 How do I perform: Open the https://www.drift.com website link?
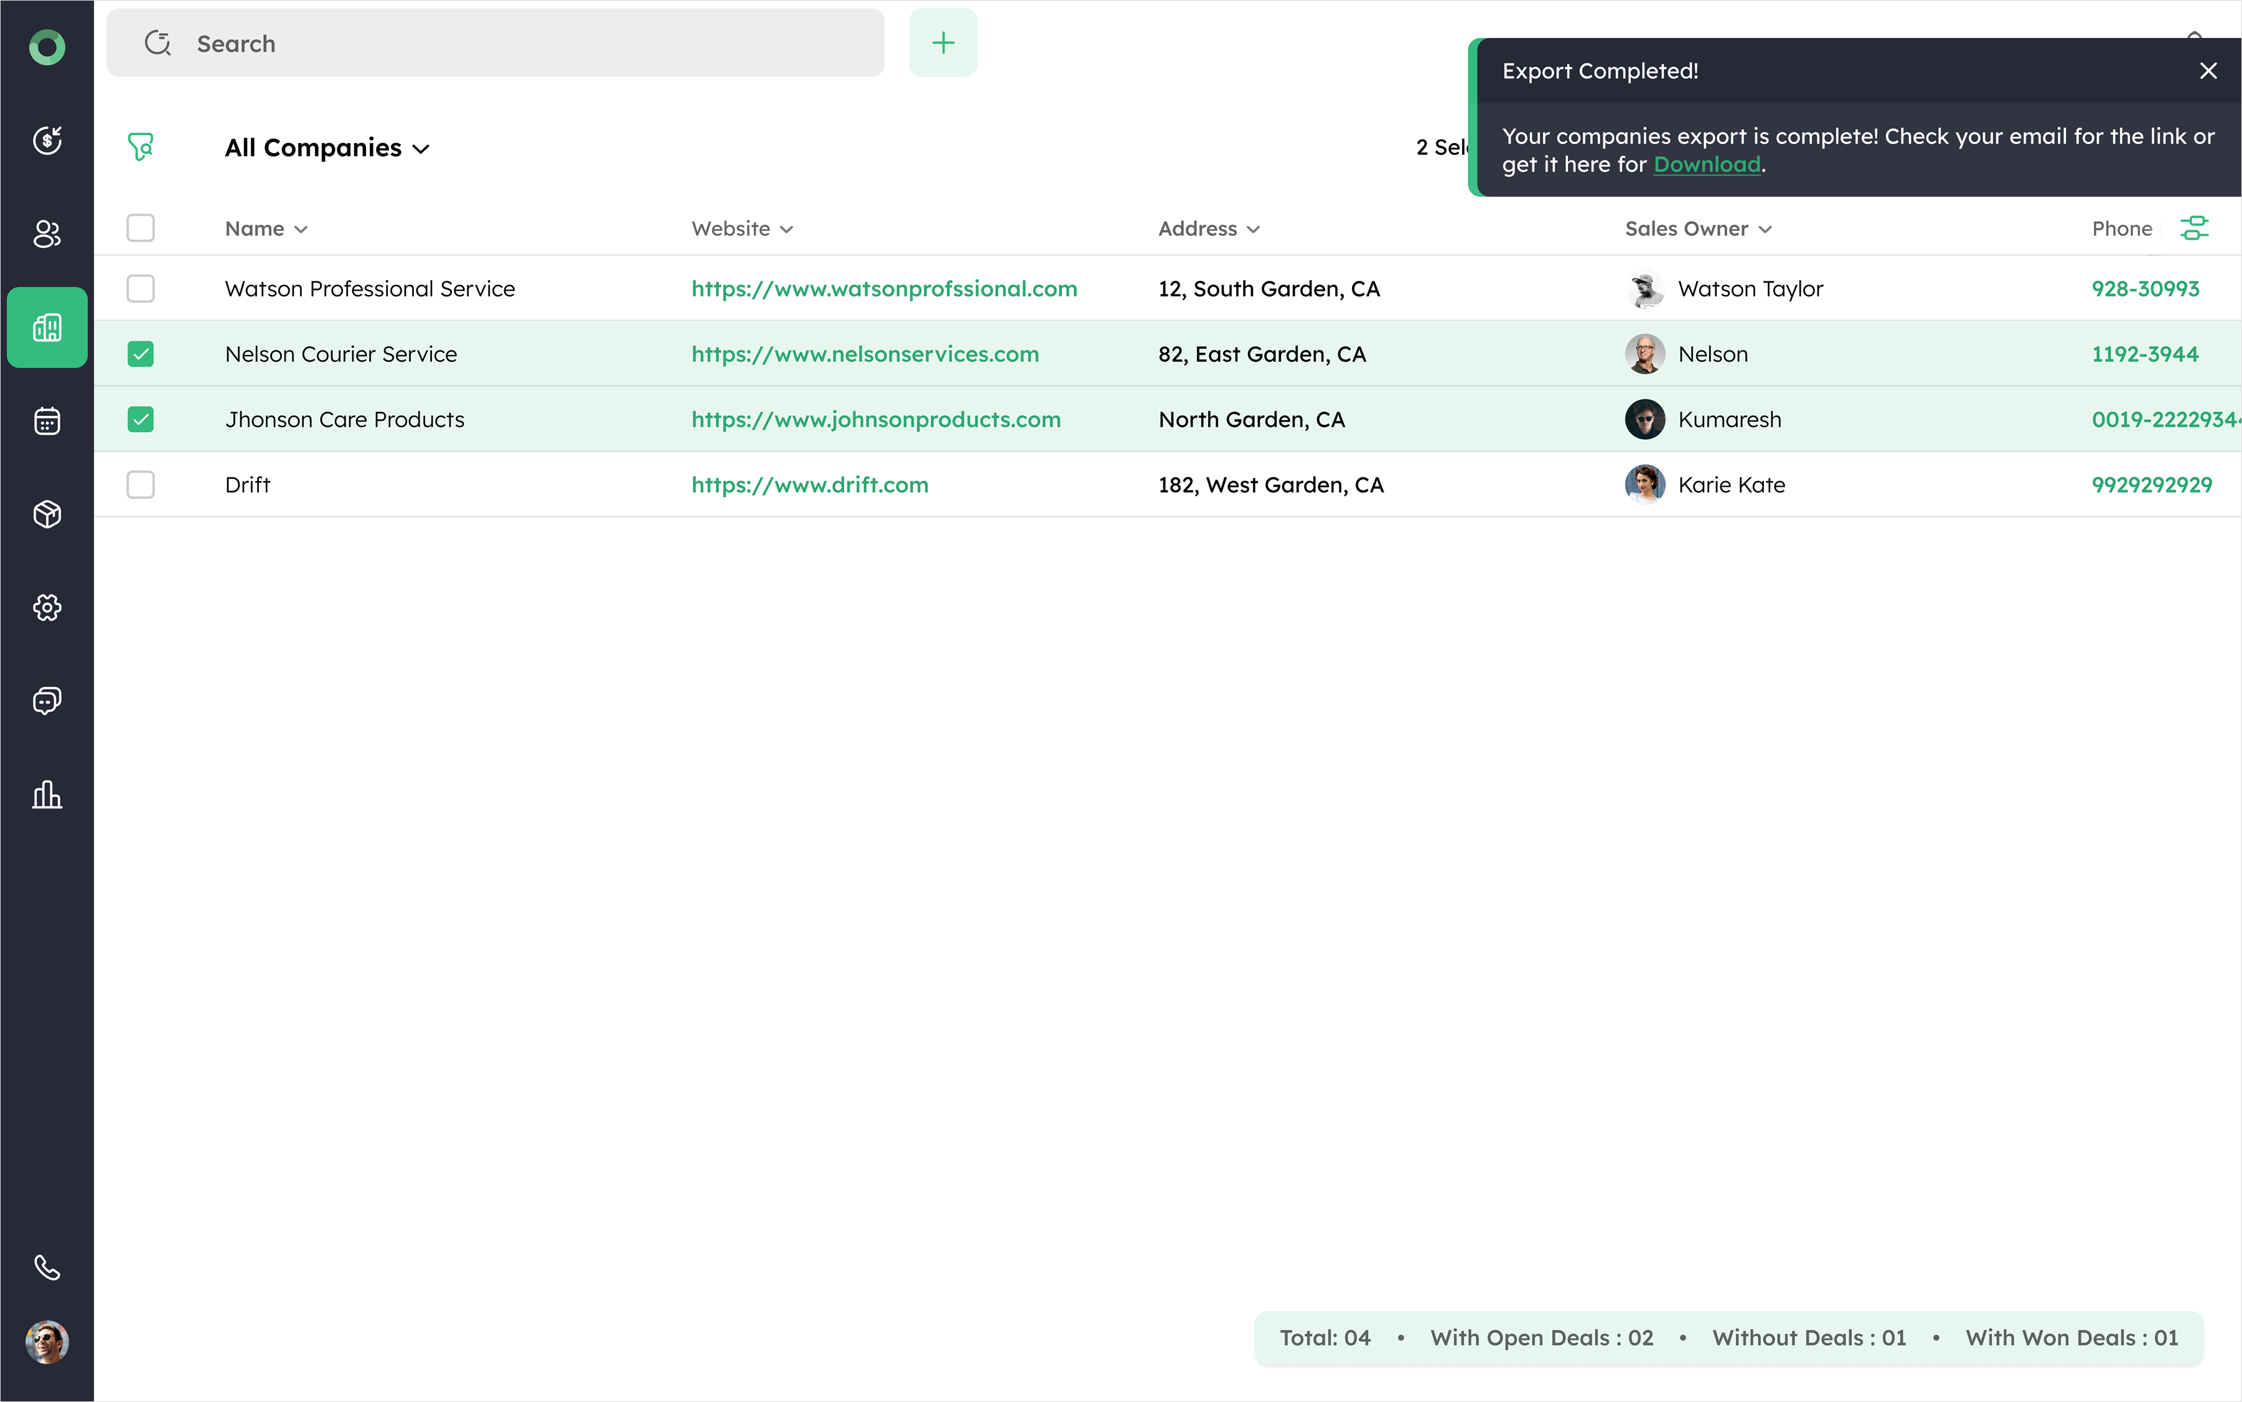809,485
